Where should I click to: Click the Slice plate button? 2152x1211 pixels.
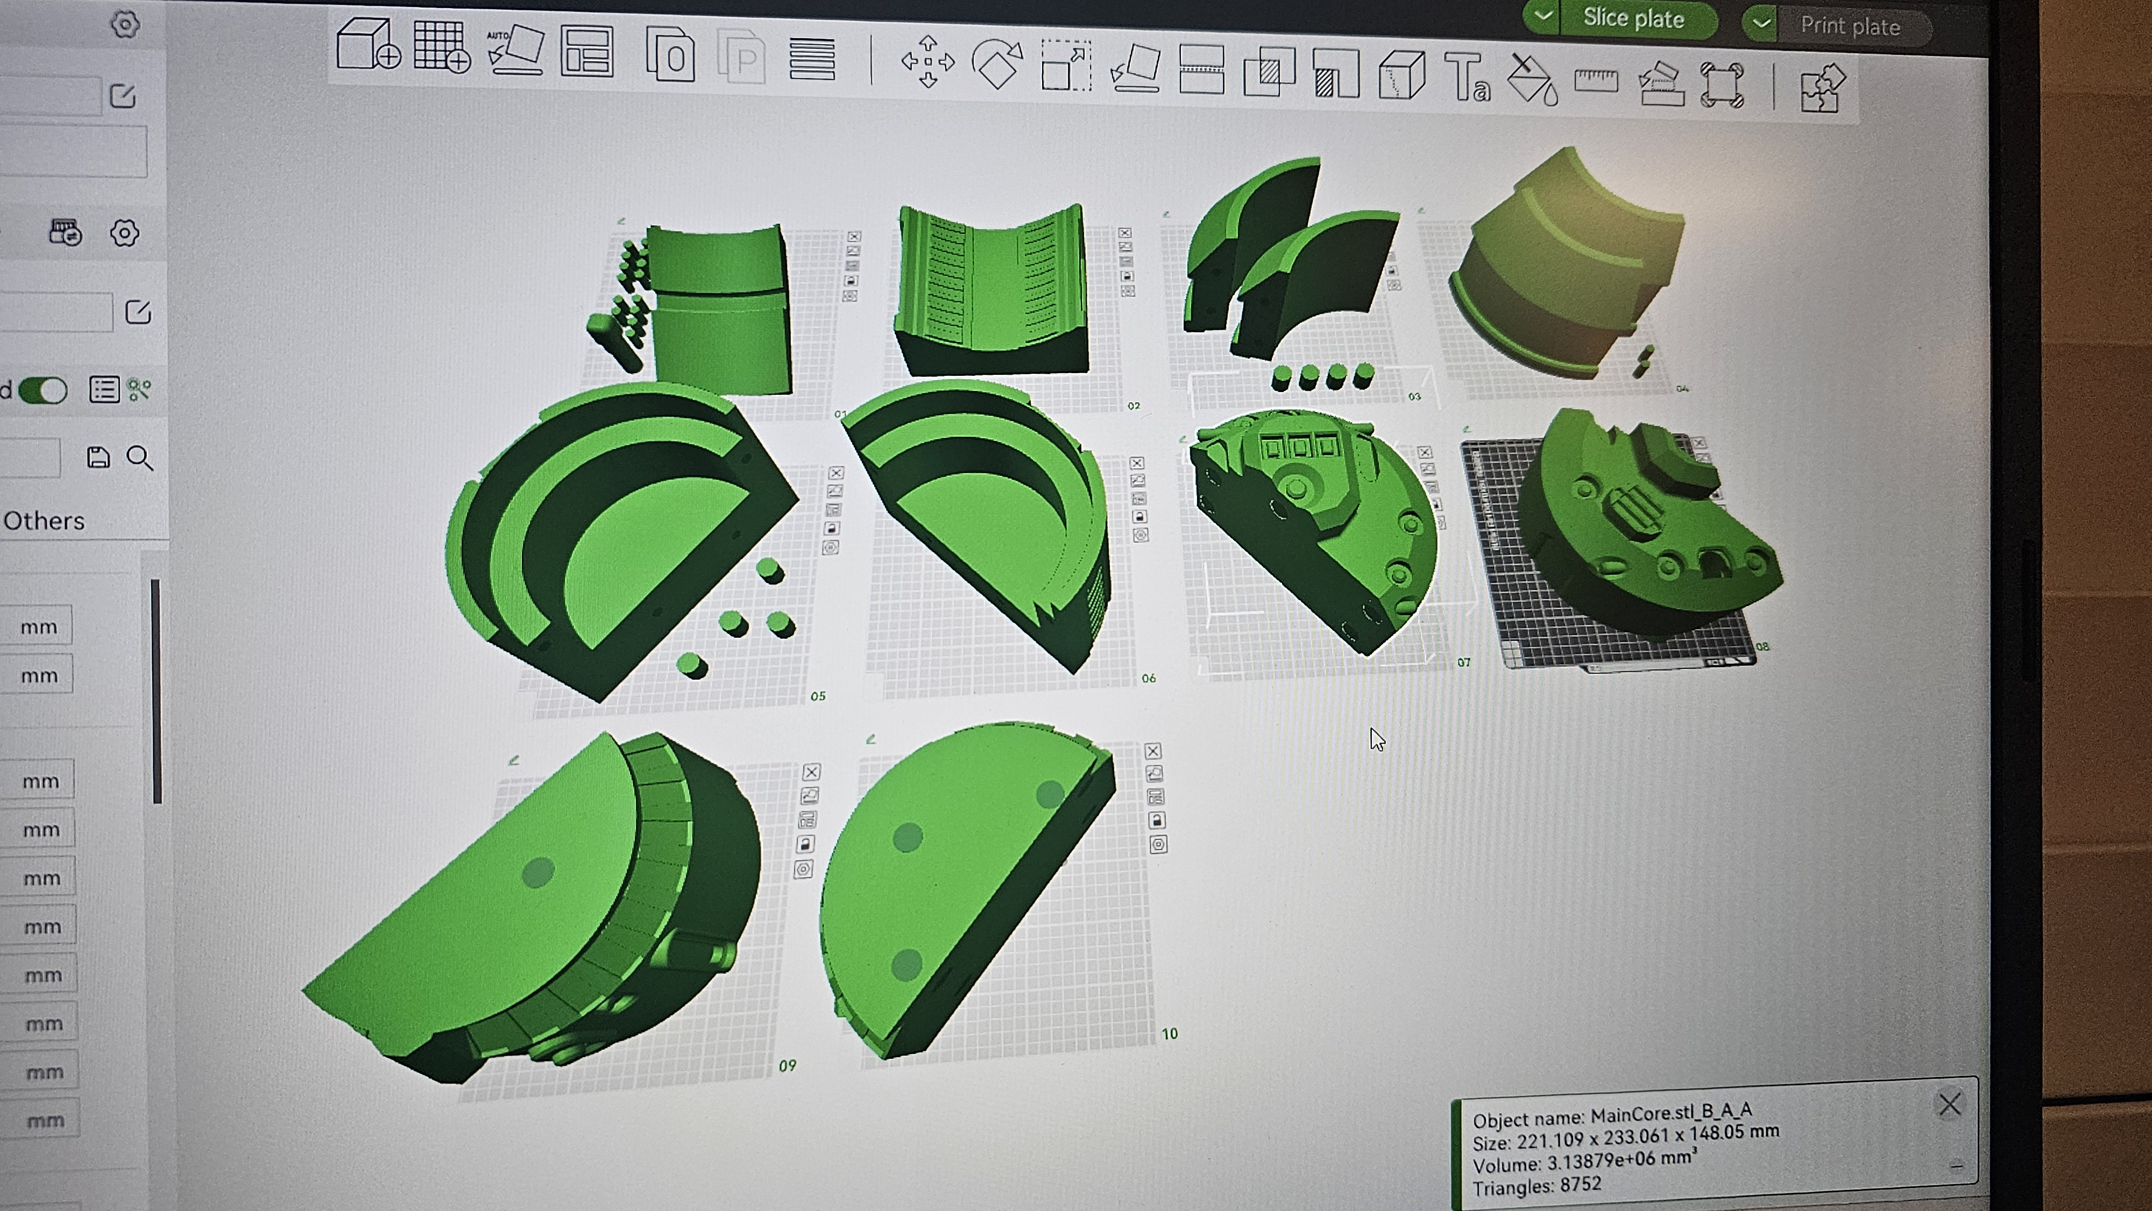pos(1633,18)
